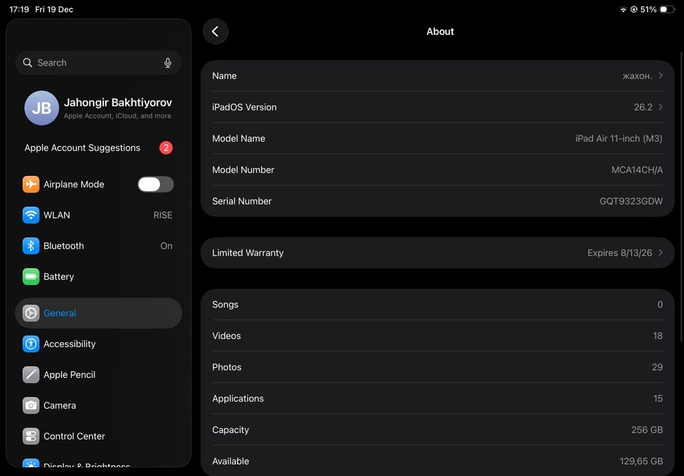This screenshot has width=684, height=476.
Task: Tap the Apple Pencil icon
Action: click(31, 375)
